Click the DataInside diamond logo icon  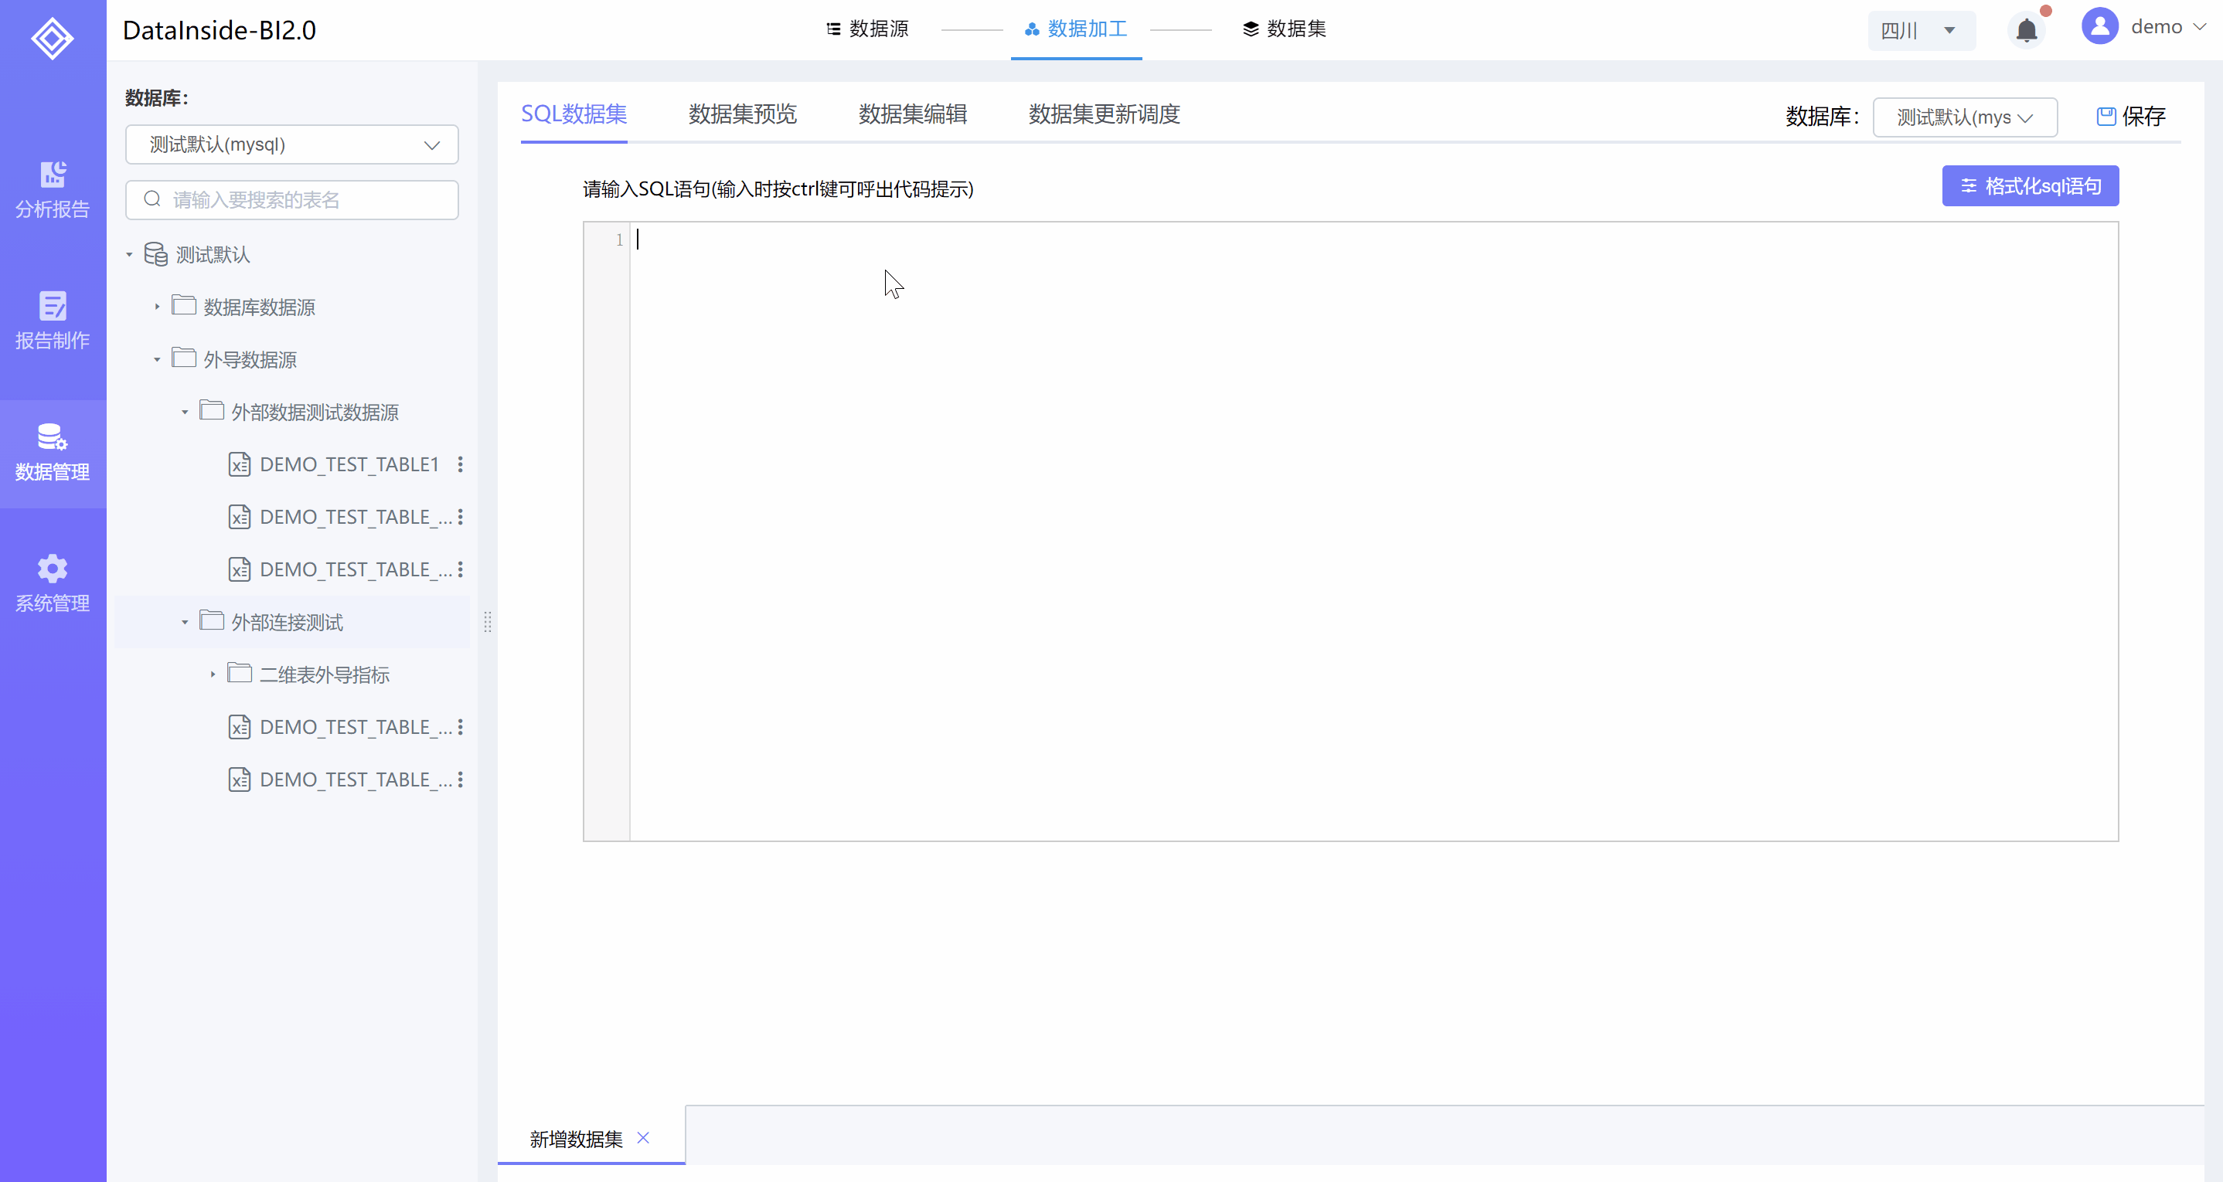tap(53, 39)
